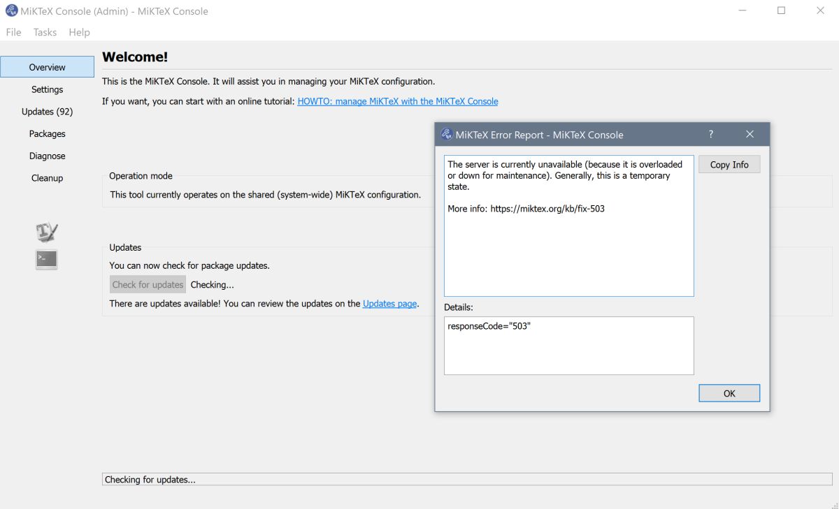Open the File menu
839x509 pixels.
point(13,32)
